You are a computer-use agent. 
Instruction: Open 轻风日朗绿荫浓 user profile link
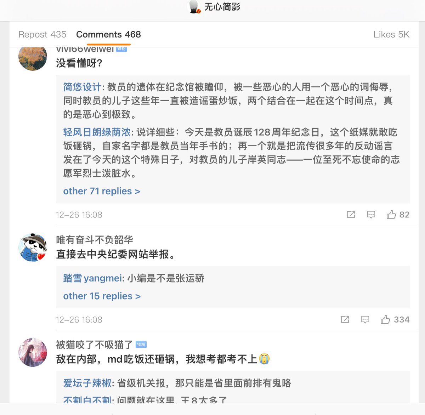97,132
